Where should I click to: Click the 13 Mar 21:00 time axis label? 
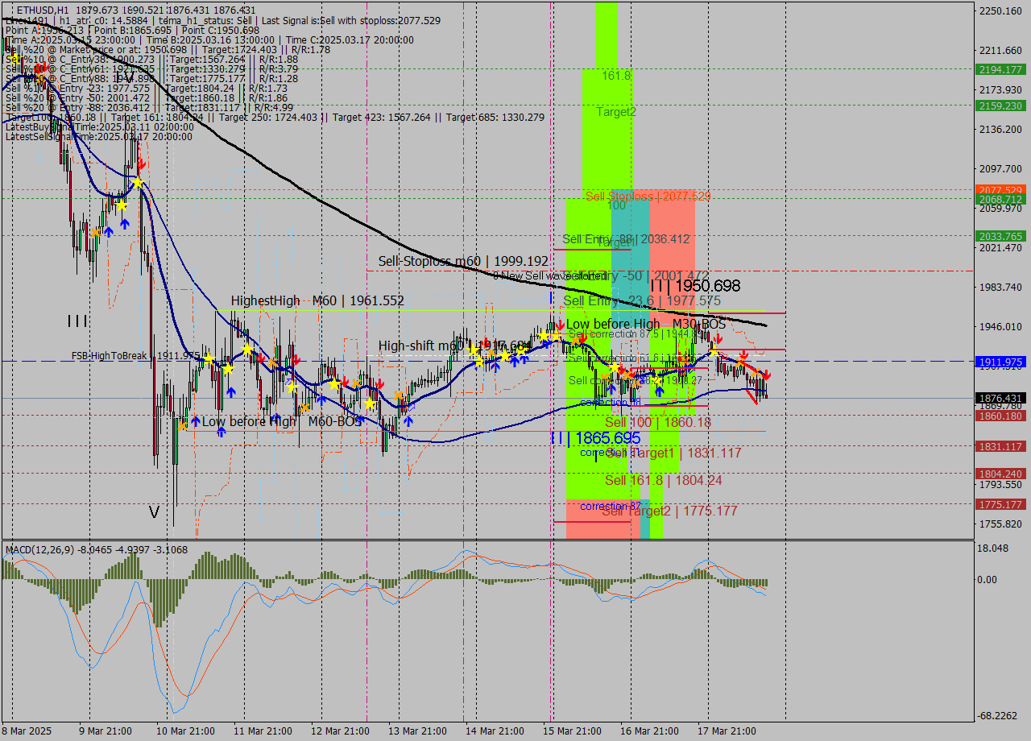(x=416, y=731)
